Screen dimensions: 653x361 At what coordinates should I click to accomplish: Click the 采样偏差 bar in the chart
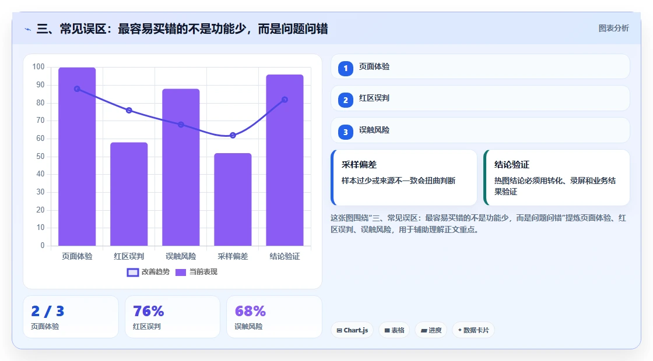click(233, 199)
